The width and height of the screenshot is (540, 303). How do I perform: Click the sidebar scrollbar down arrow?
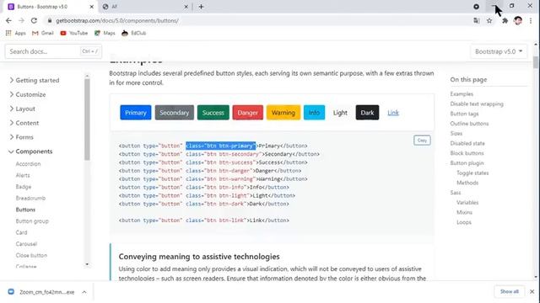[87, 264]
